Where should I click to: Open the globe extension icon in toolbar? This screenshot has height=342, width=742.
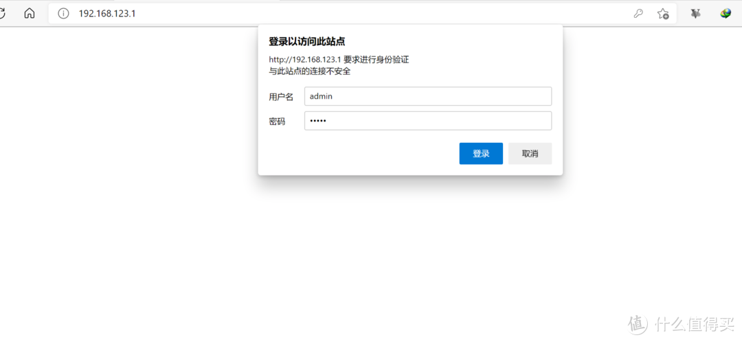coord(726,13)
